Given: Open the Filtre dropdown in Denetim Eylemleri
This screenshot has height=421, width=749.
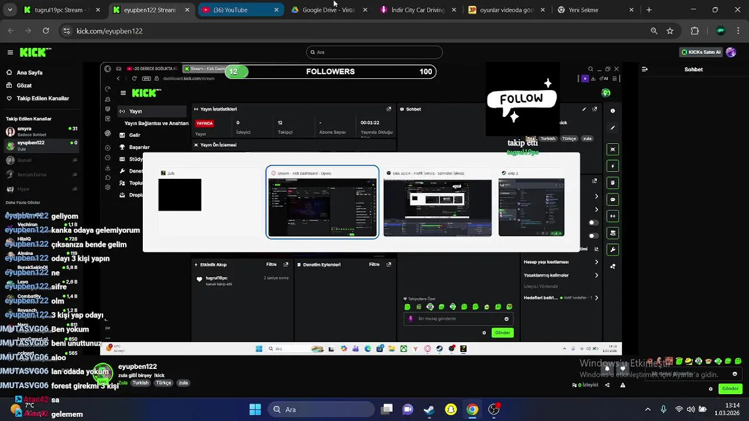Looking at the screenshot, I should [374, 264].
